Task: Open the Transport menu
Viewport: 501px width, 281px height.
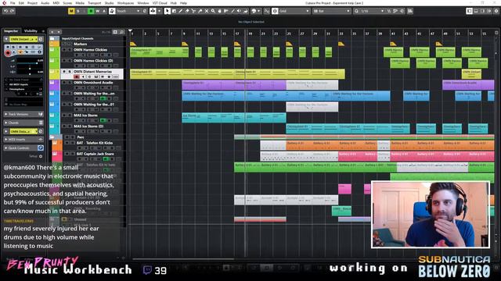Action: 94,3
